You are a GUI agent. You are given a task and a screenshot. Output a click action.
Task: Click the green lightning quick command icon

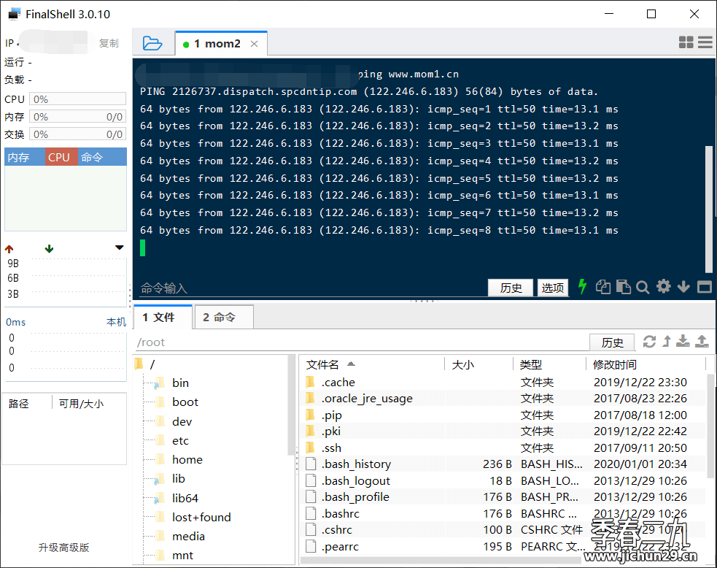(x=582, y=286)
